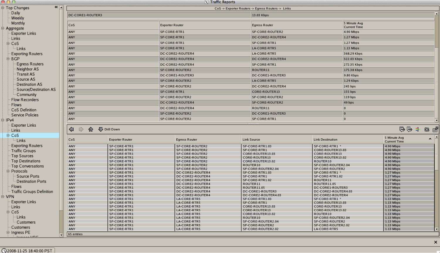Click the lower table's scroll-up arrow

[436, 137]
